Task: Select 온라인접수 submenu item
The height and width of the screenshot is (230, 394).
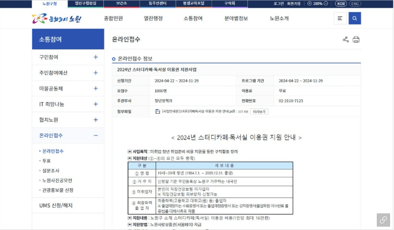Action: [53, 151]
